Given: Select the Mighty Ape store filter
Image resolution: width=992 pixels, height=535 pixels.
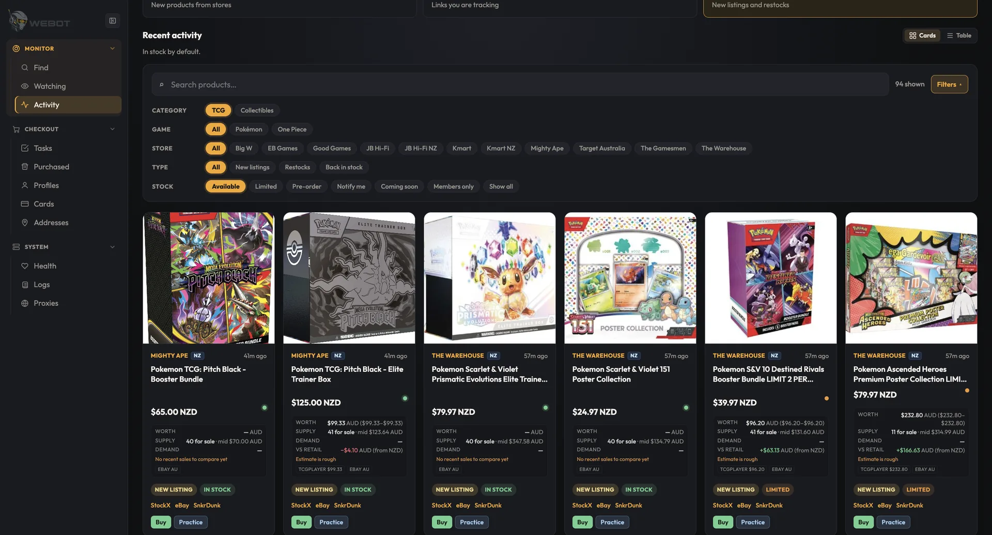Looking at the screenshot, I should pyautogui.click(x=547, y=148).
